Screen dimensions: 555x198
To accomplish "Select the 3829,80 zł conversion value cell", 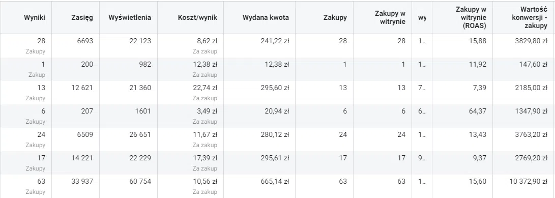I will (x=531, y=41).
